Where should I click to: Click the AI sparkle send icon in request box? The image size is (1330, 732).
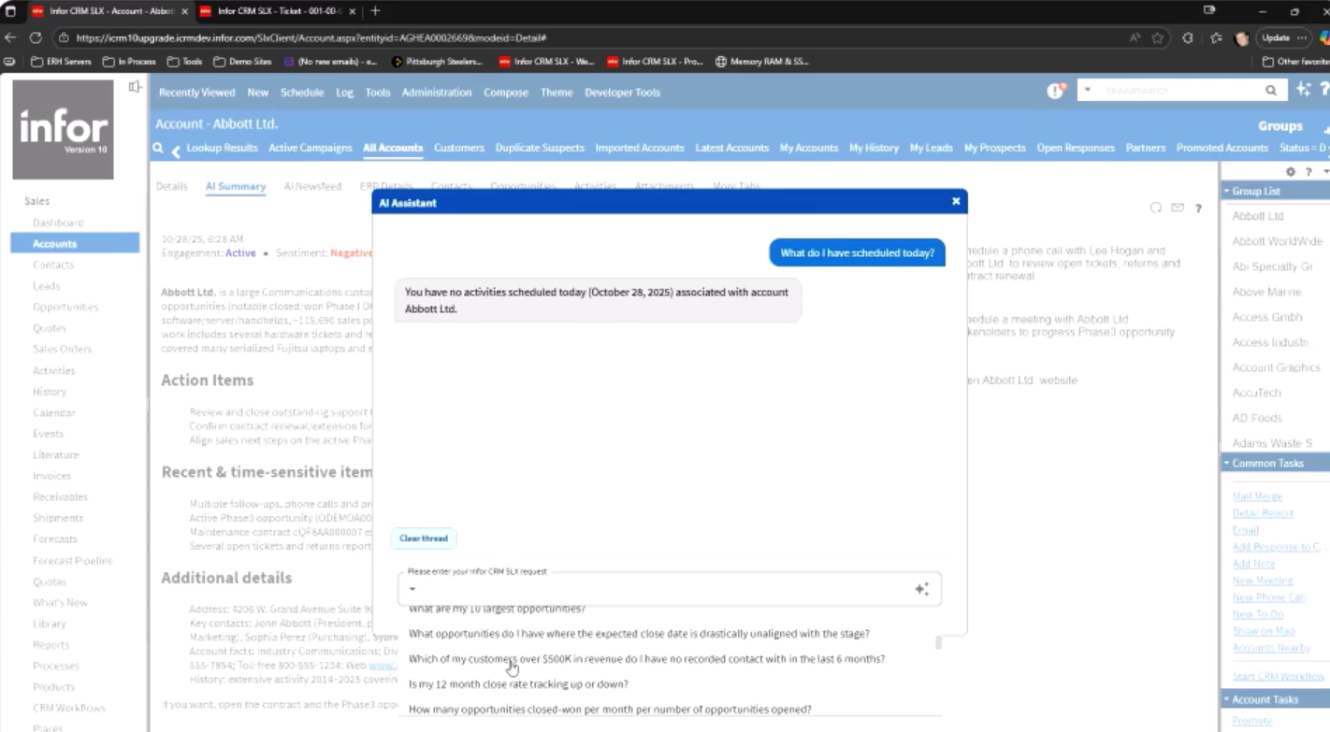point(922,589)
